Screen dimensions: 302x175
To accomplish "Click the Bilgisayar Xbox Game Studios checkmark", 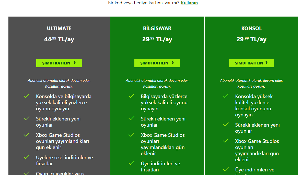I will point(131,135).
